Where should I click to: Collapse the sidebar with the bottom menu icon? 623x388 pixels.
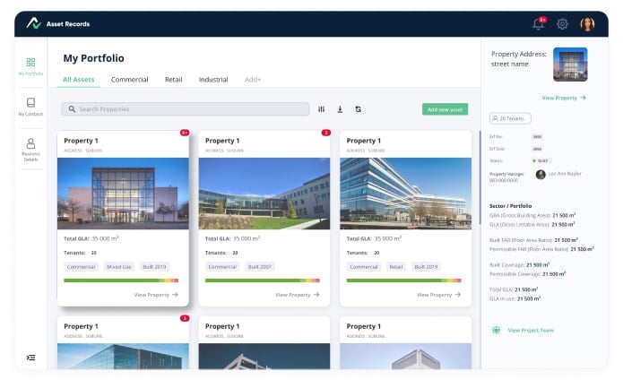pyautogui.click(x=30, y=358)
